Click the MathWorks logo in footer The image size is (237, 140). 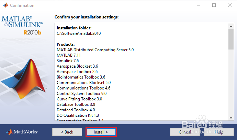(22, 132)
